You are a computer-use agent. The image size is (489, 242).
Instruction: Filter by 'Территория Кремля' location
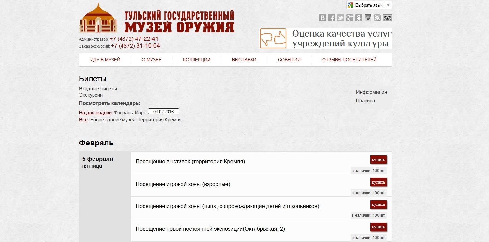point(159,120)
